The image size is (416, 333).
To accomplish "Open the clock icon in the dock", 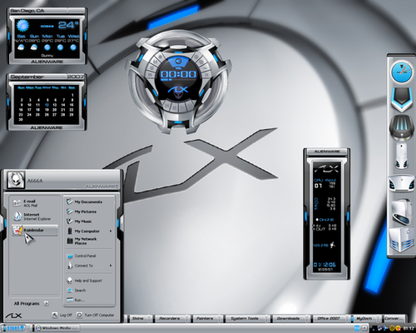I will [x=401, y=72].
